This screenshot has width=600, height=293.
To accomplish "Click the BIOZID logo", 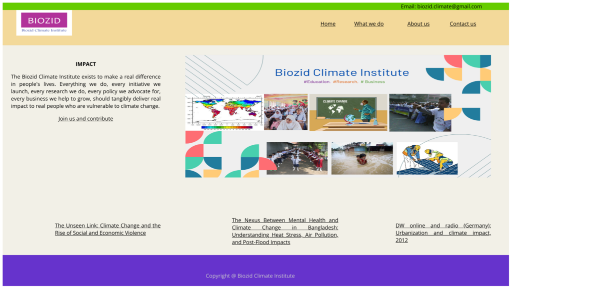I will pyautogui.click(x=44, y=23).
